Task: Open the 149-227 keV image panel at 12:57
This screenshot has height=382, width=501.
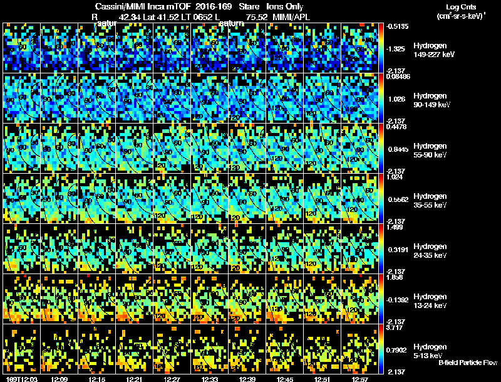Action: click(x=359, y=48)
